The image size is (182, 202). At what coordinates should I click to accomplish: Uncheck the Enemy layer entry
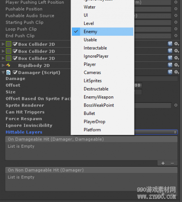[x=103, y=32]
